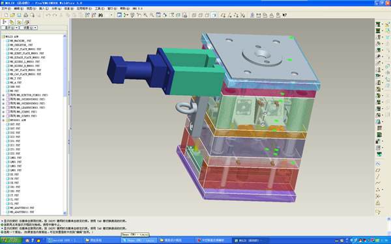The width and height of the screenshot is (391, 244).
Task: Open the selection filter dropdown arrow in toolbar
Action: point(111,15)
